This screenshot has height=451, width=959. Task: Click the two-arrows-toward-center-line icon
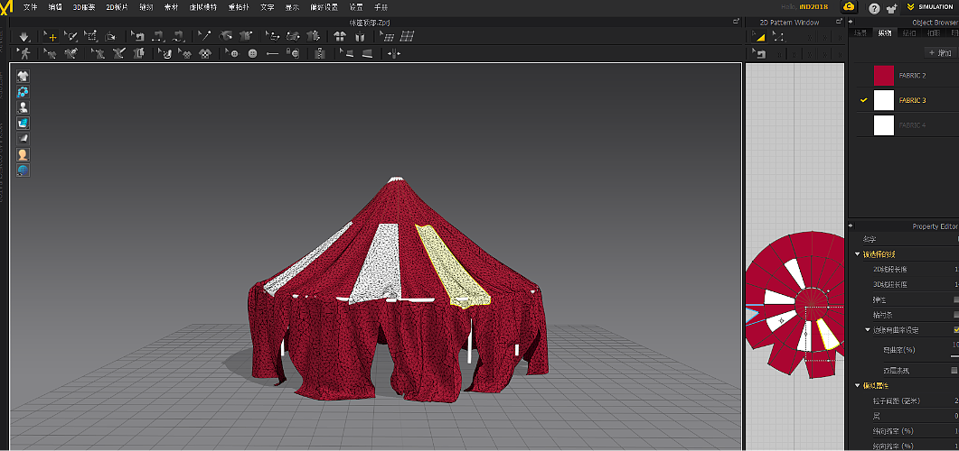click(393, 54)
